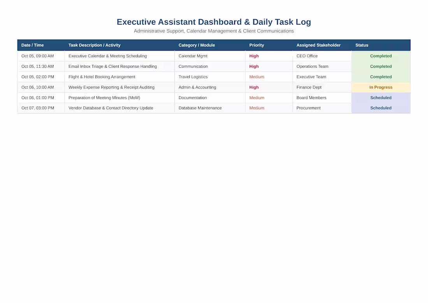Select the 'Operations Team' stakeholder cell

(322, 66)
